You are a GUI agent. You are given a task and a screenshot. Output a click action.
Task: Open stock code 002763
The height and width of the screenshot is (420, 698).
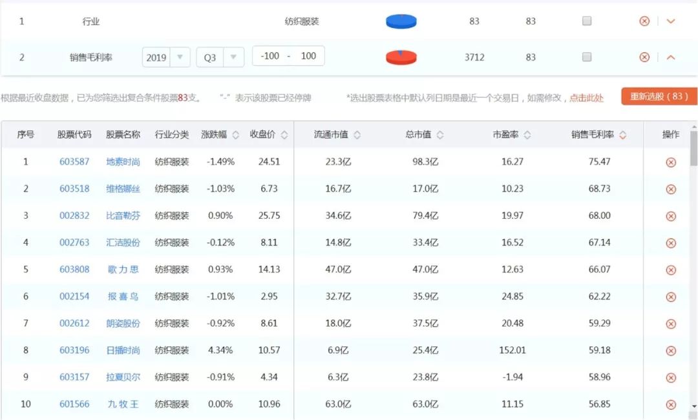(74, 242)
